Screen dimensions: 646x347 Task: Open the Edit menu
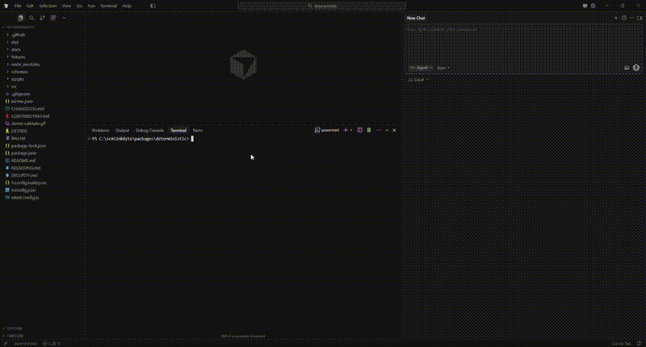[x=30, y=6]
